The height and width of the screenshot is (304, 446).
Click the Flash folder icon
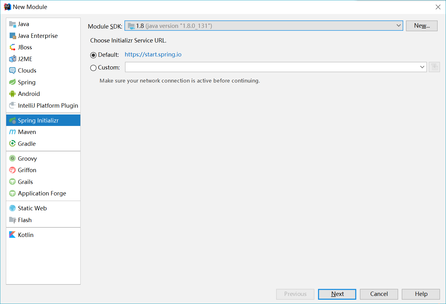click(x=12, y=220)
